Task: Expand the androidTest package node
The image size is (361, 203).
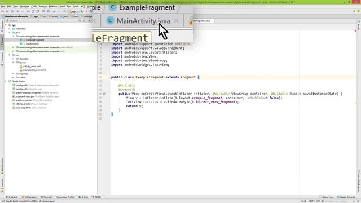Action: click(13, 47)
